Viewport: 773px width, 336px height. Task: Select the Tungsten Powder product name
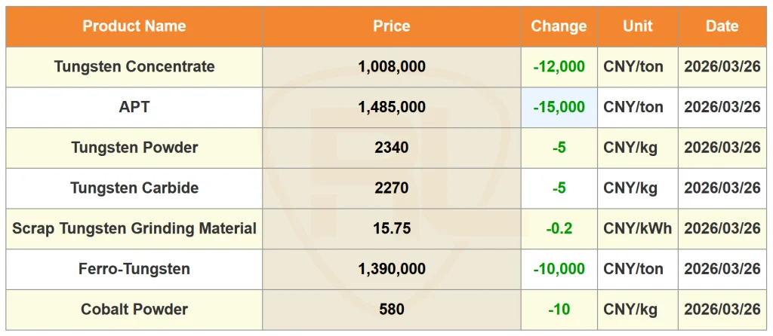pos(134,148)
